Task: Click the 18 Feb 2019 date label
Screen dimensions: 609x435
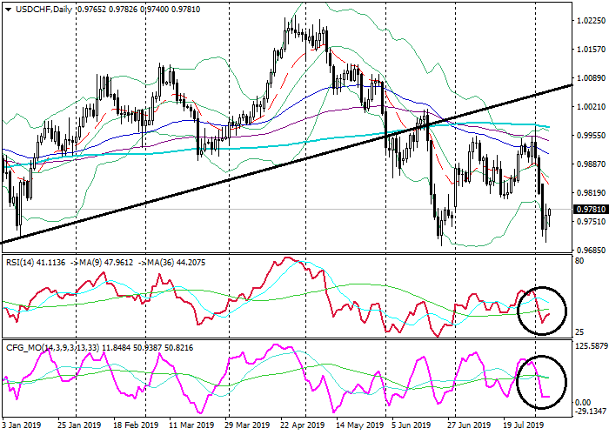Action: point(136,427)
